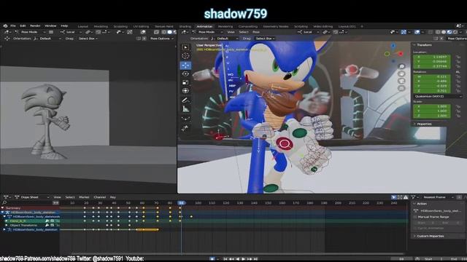
Task: Click the wrench icon on Object Transforms channel
Action: click(x=47, y=225)
